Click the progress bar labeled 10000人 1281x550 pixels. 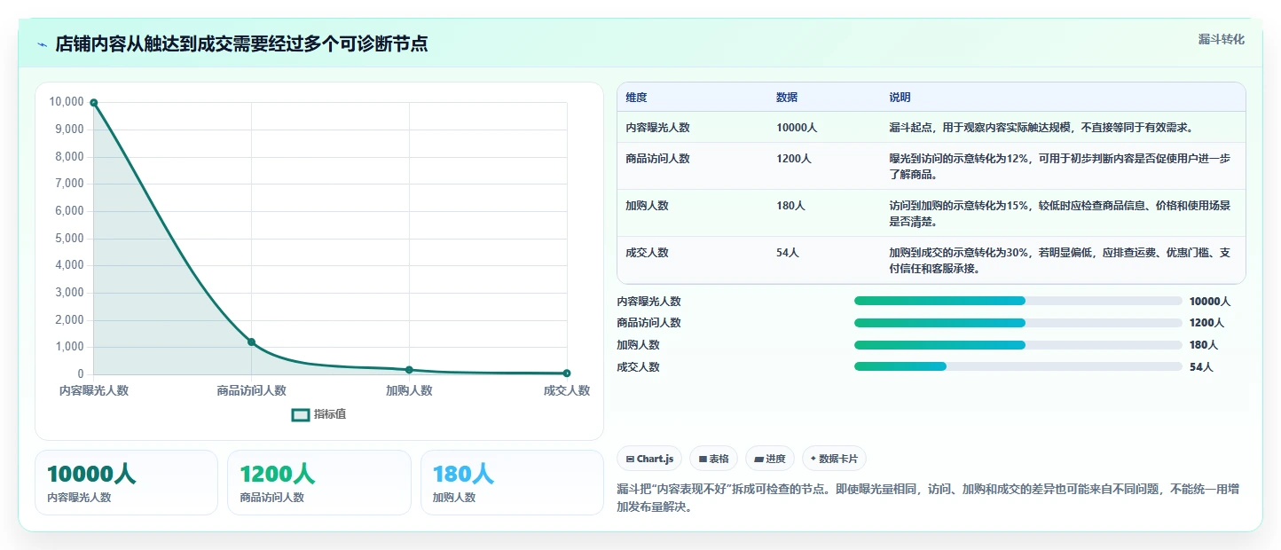tap(1018, 301)
